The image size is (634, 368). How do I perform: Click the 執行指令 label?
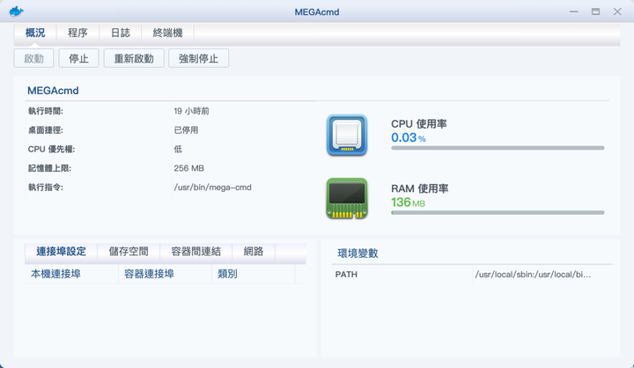[45, 188]
